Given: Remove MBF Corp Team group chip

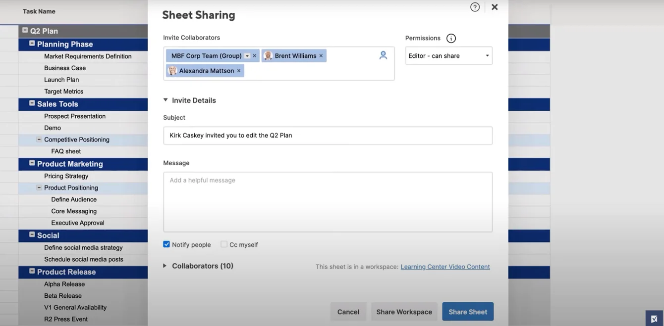Looking at the screenshot, I should pyautogui.click(x=255, y=56).
